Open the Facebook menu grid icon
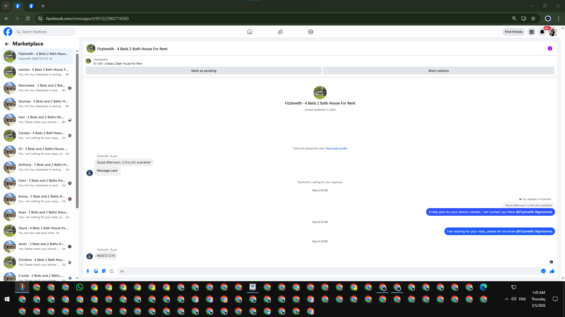The image size is (565, 317). coord(531,32)
